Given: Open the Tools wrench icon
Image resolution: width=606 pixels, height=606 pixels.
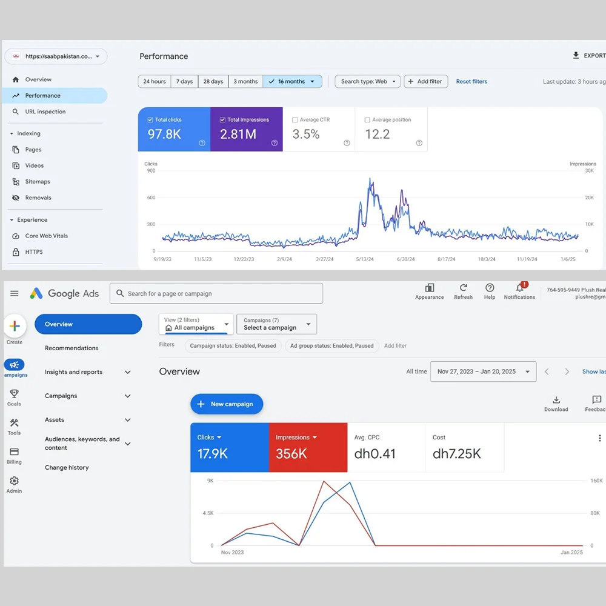Looking at the screenshot, I should pos(14,424).
